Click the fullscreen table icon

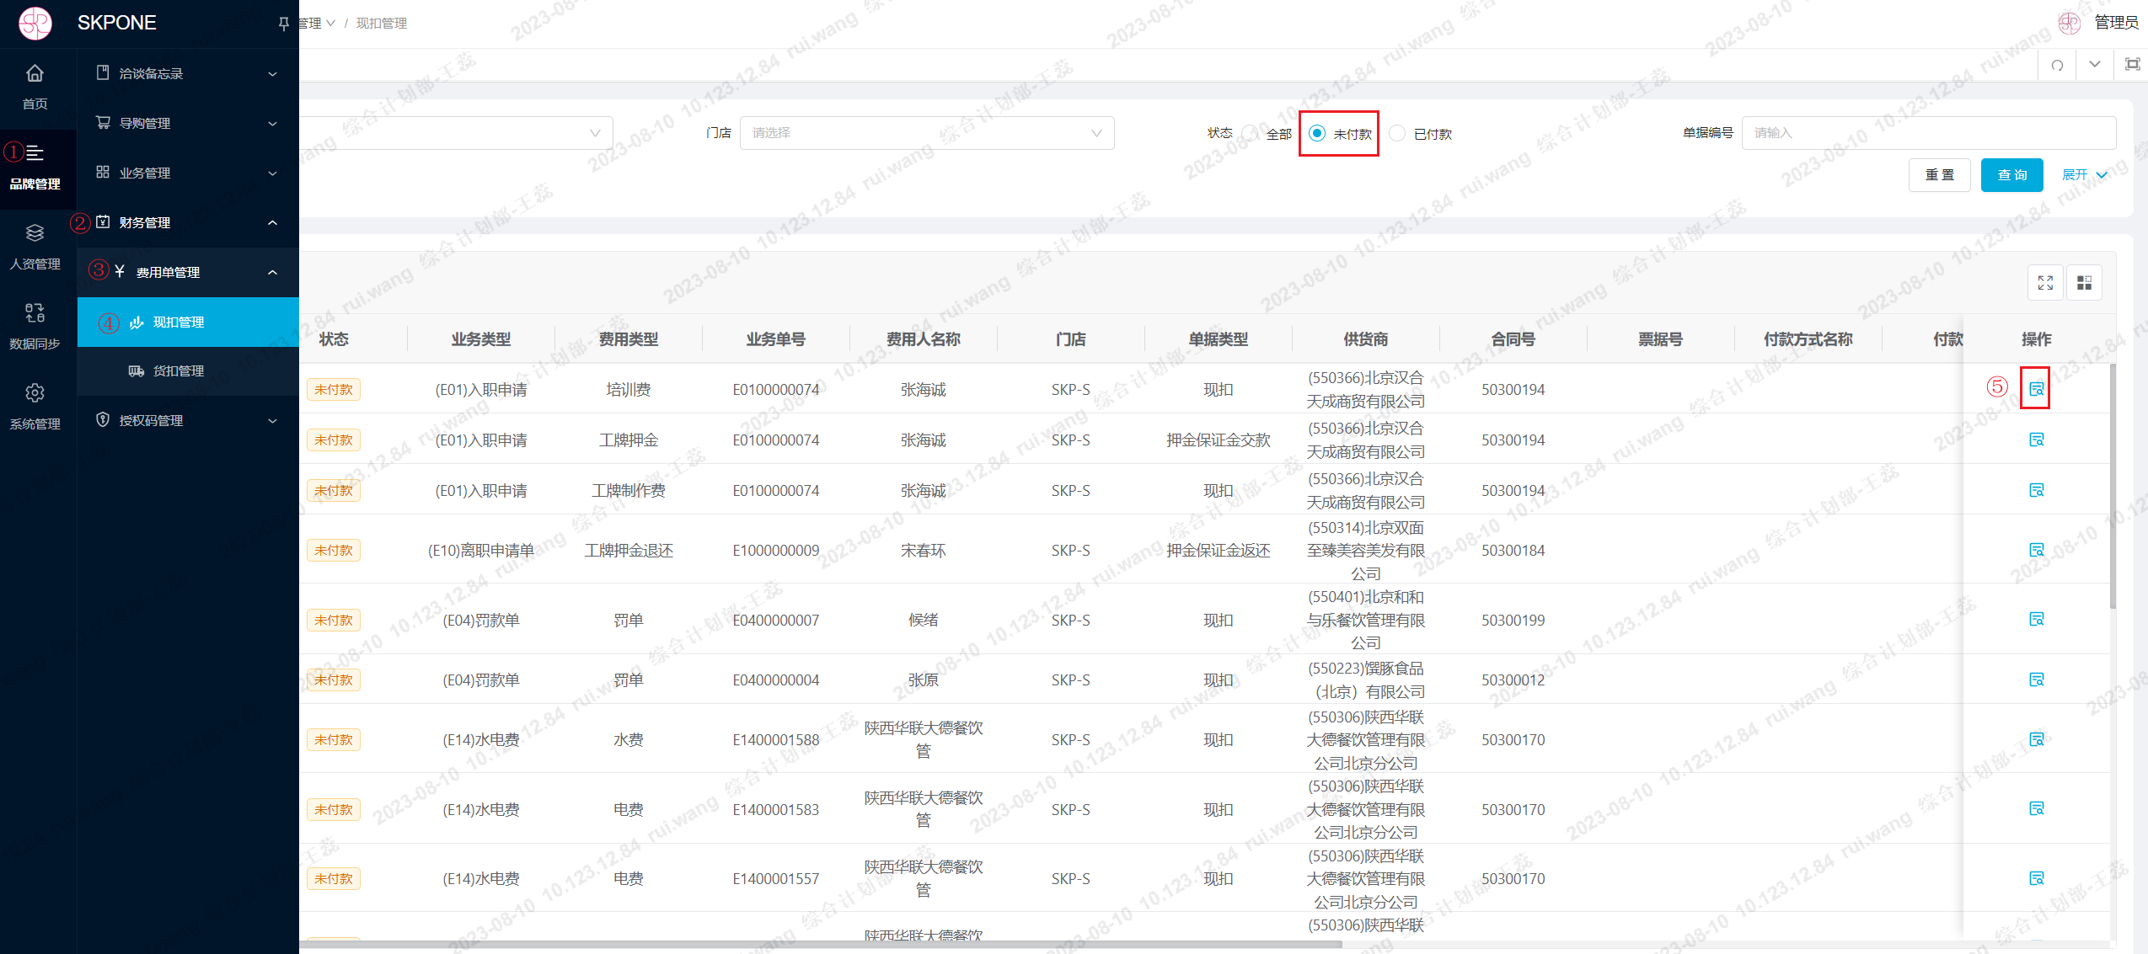tap(2045, 283)
